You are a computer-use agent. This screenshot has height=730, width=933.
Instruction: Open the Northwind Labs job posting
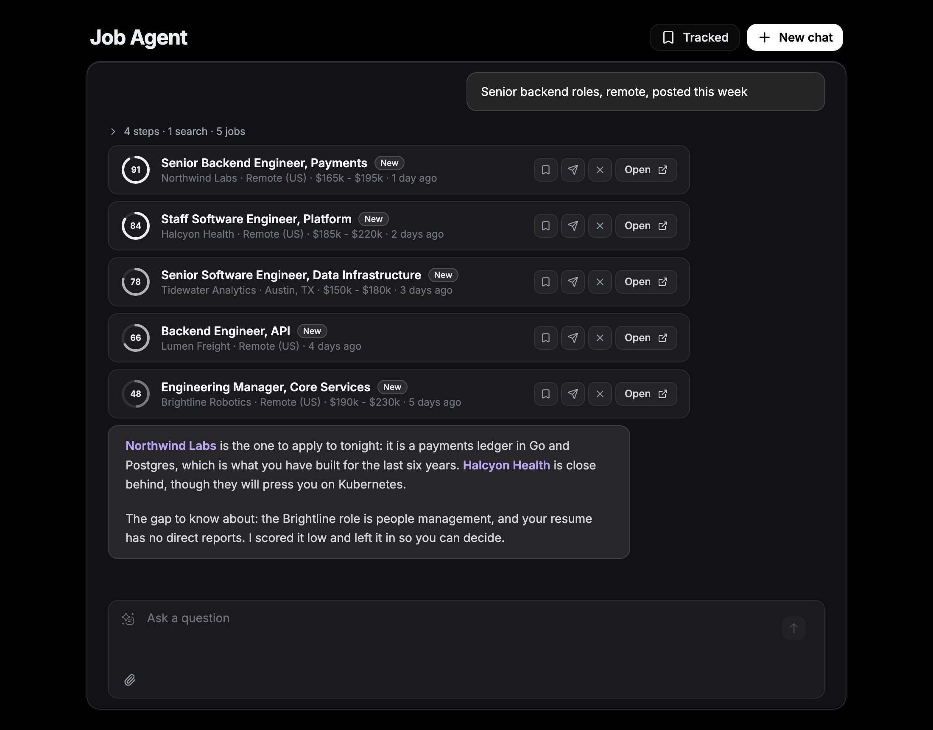(x=646, y=170)
